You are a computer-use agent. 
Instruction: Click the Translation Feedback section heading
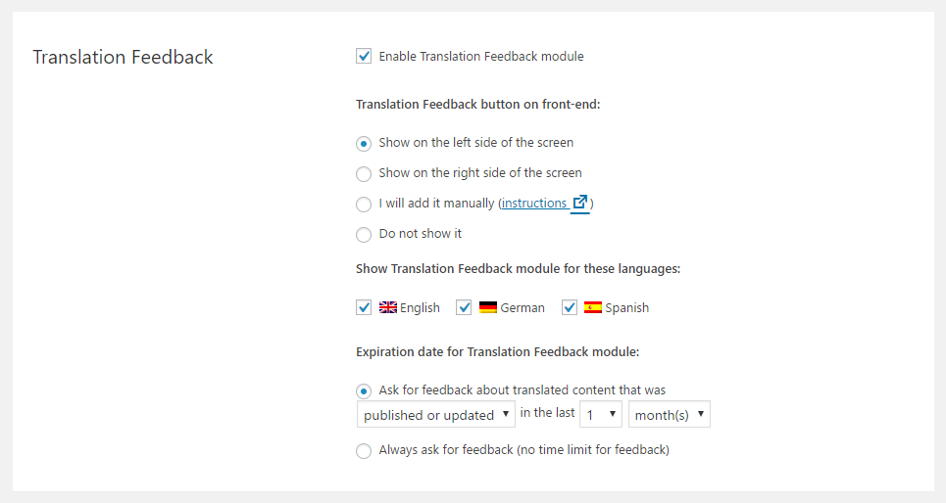123,57
